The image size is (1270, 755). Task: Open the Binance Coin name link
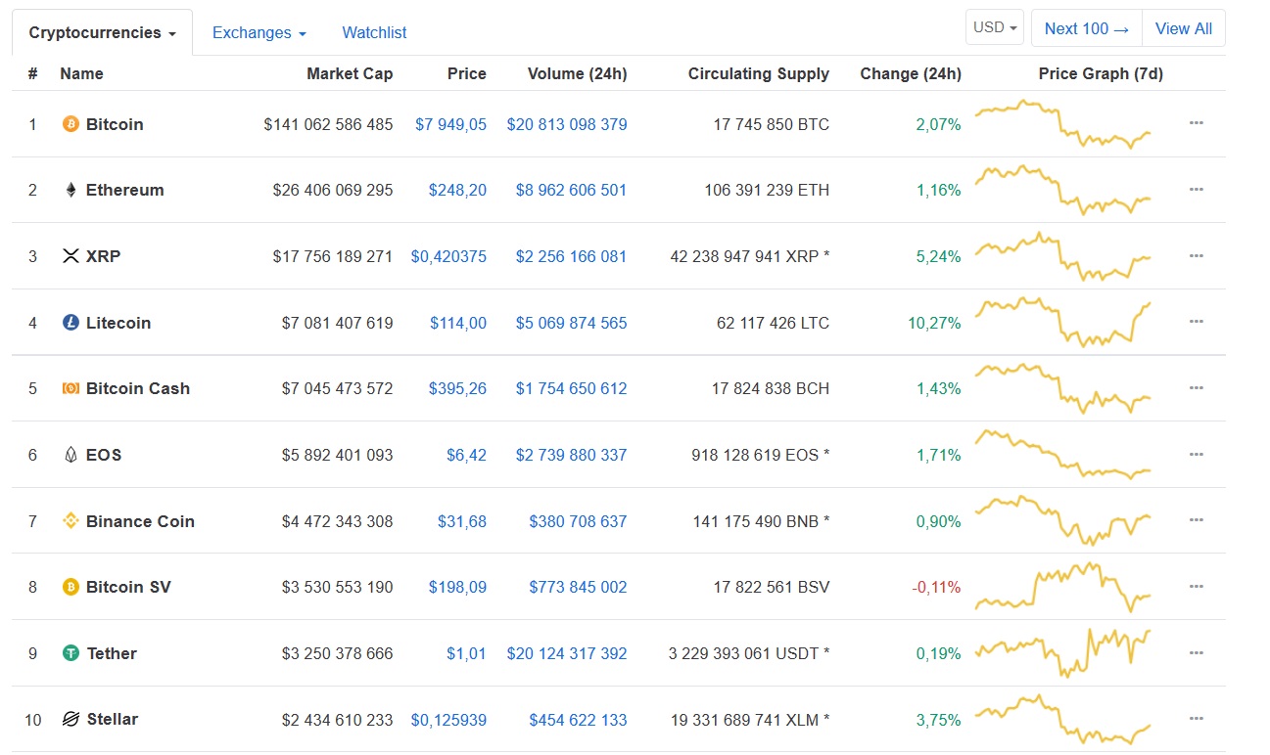(140, 521)
